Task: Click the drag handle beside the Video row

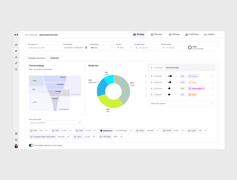Action: point(146,82)
